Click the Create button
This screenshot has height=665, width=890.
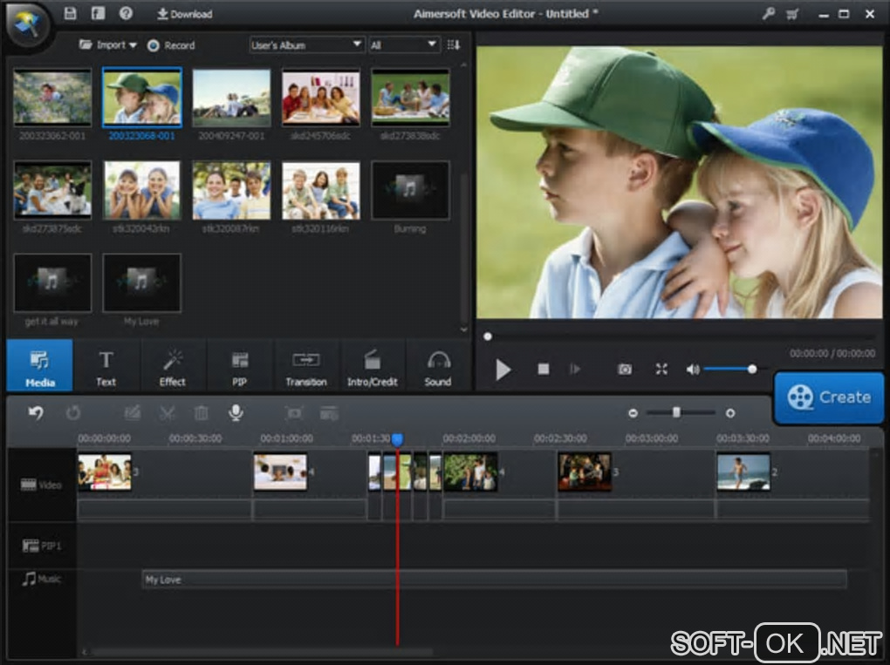[829, 397]
